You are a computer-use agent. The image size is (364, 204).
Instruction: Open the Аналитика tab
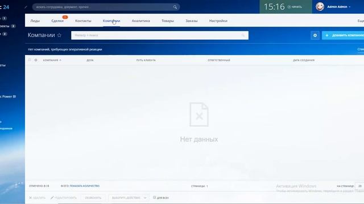pyautogui.click(x=140, y=21)
